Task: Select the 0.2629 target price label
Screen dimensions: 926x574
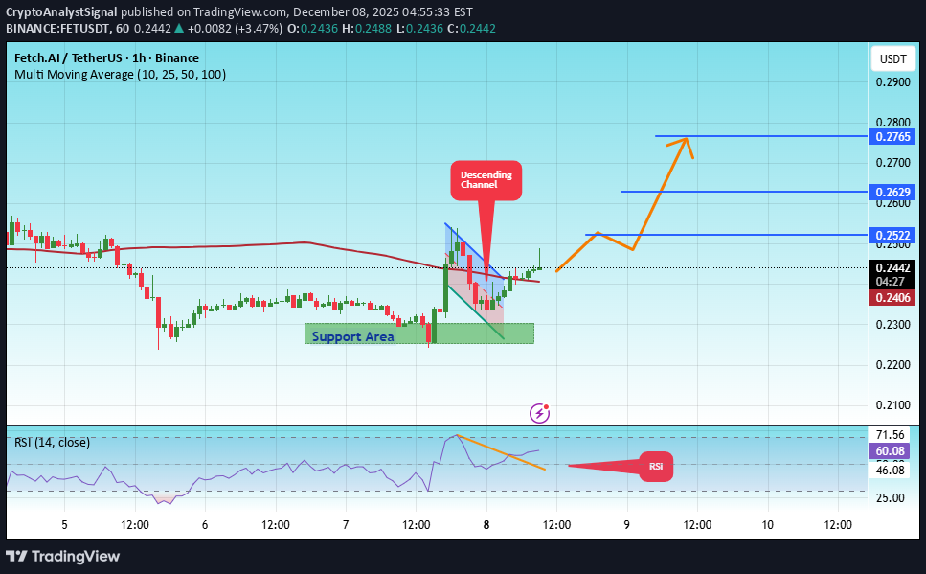Action: (892, 192)
